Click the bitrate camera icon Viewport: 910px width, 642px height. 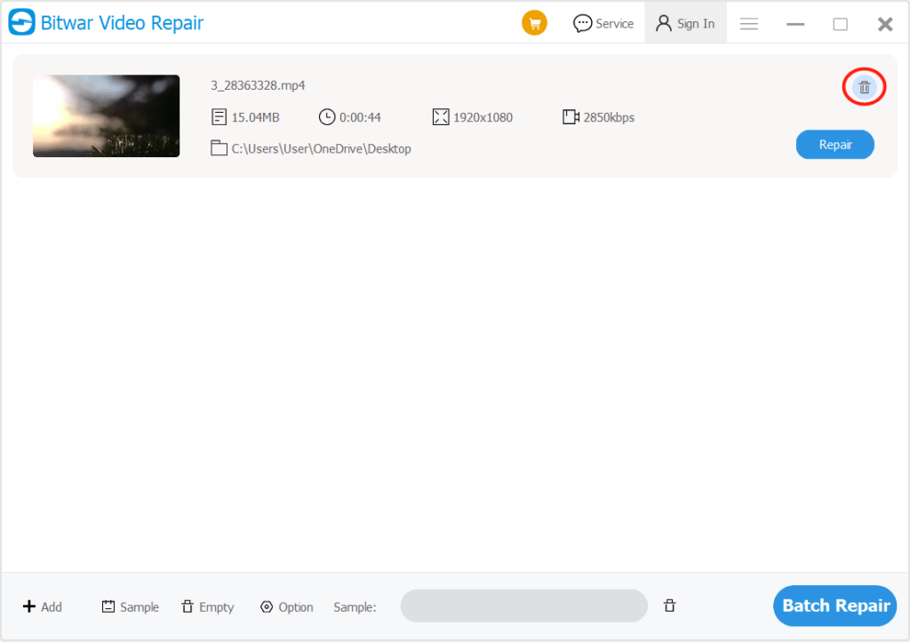[x=571, y=117]
